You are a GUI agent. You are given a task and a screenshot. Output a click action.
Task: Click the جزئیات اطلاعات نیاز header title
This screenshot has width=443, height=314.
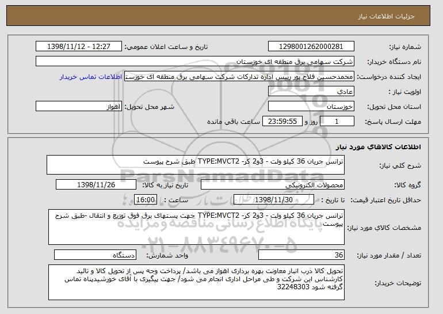click(386, 16)
